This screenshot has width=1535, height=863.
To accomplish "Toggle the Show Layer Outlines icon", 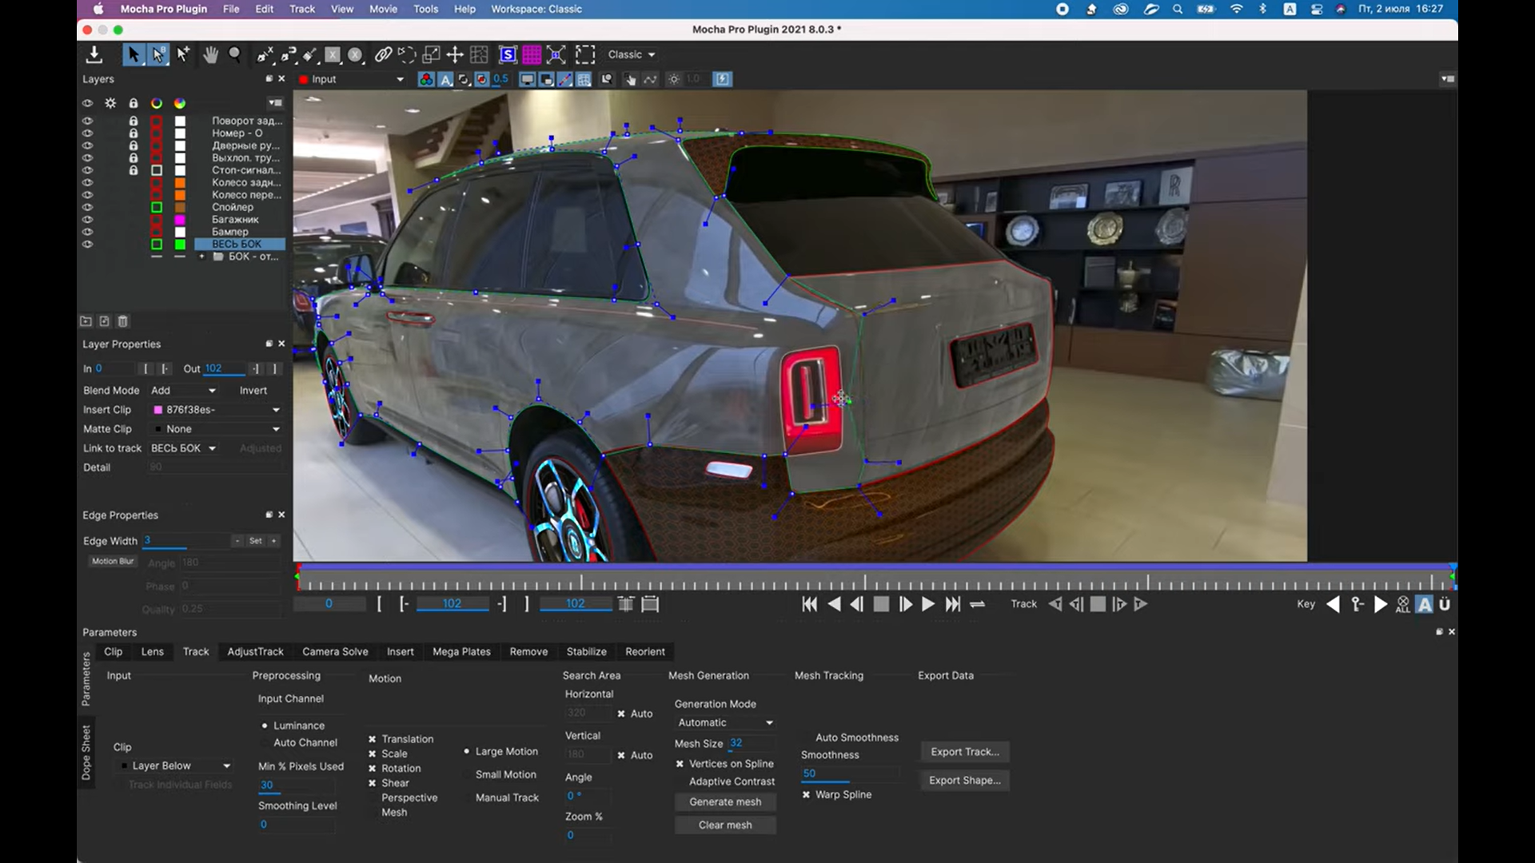I will click(547, 79).
